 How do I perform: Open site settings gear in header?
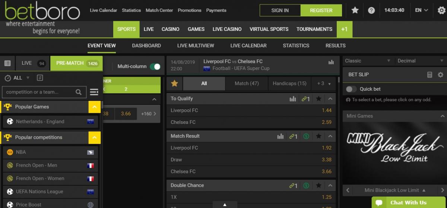[x=441, y=10]
